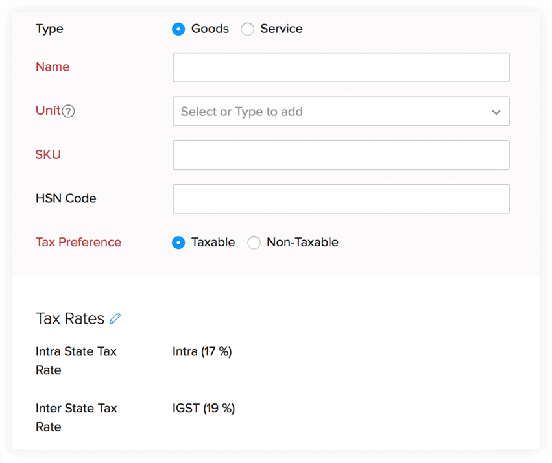552x463 pixels.
Task: Select the Goods type radio button
Action: [178, 29]
